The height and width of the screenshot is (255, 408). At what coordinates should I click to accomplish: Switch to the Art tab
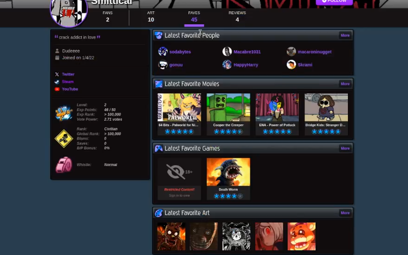151,17
